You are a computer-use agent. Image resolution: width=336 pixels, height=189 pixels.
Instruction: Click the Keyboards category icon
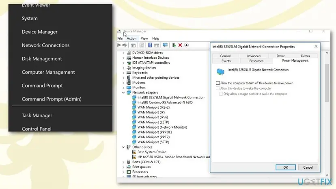tap(129, 73)
